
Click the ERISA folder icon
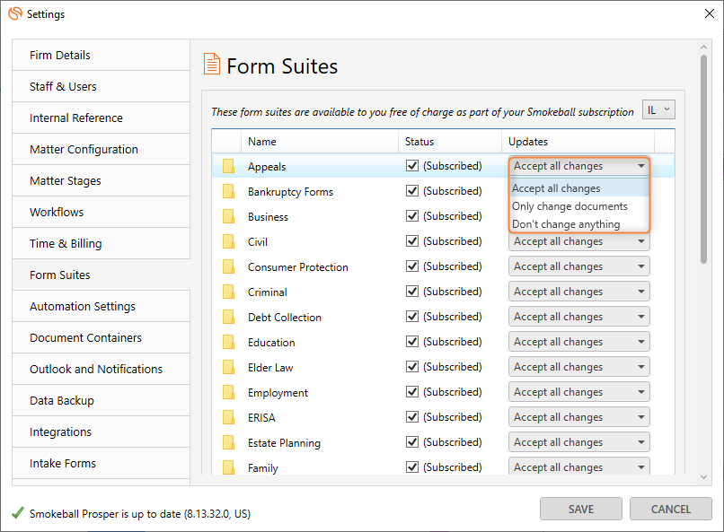point(228,417)
